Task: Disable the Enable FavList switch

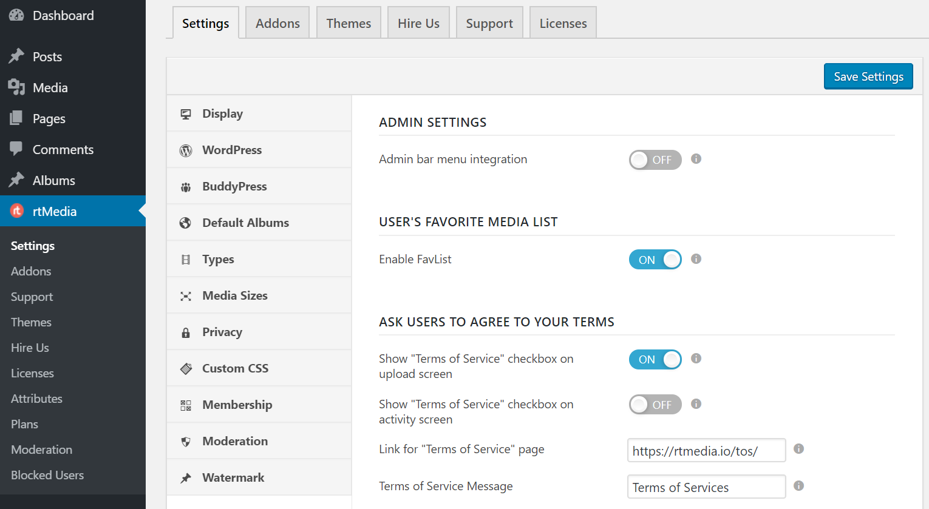Action: 655,259
